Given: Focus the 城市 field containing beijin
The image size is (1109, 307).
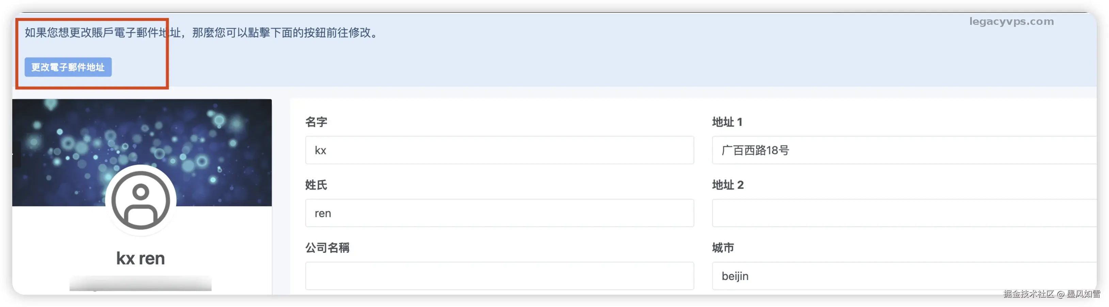Looking at the screenshot, I should (904, 276).
